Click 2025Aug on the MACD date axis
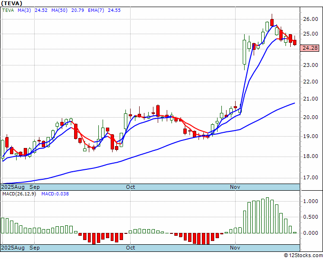Image resolution: width=323 pixels, height=259 pixels. coord(13,248)
